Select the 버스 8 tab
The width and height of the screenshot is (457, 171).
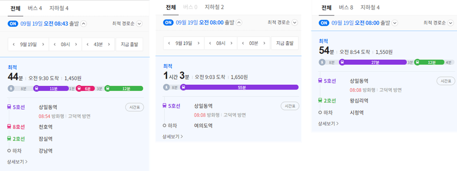346,7
